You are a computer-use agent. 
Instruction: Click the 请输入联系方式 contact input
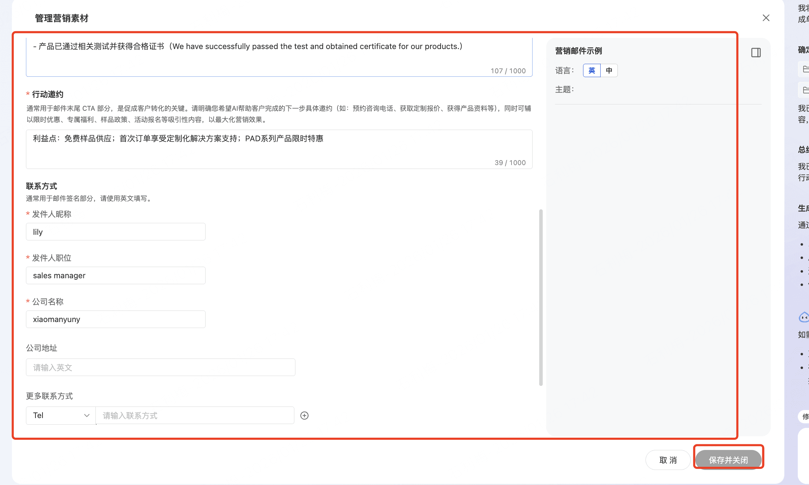[x=195, y=415]
